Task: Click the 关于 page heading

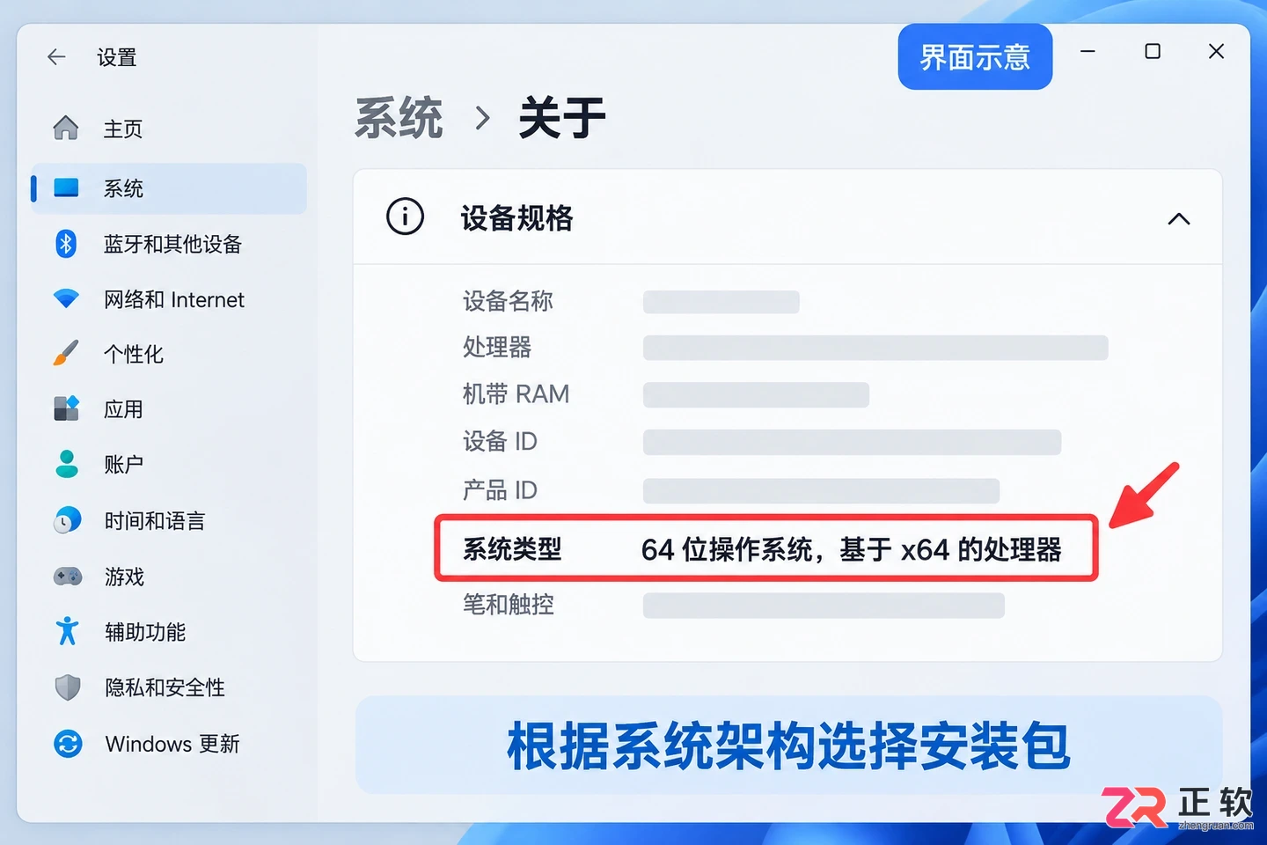Action: click(562, 118)
